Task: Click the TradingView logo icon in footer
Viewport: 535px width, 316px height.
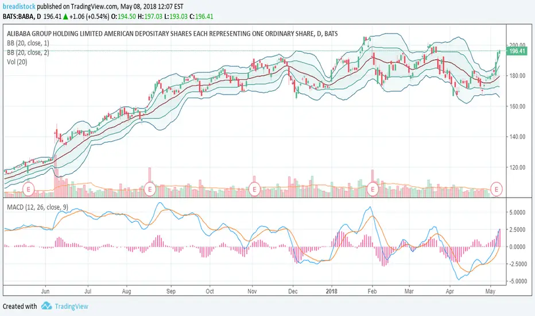Action: 46,306
